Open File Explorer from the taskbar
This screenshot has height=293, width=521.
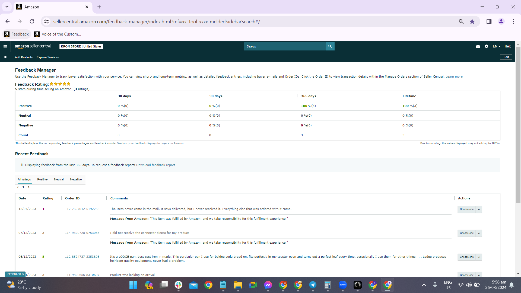(238, 285)
